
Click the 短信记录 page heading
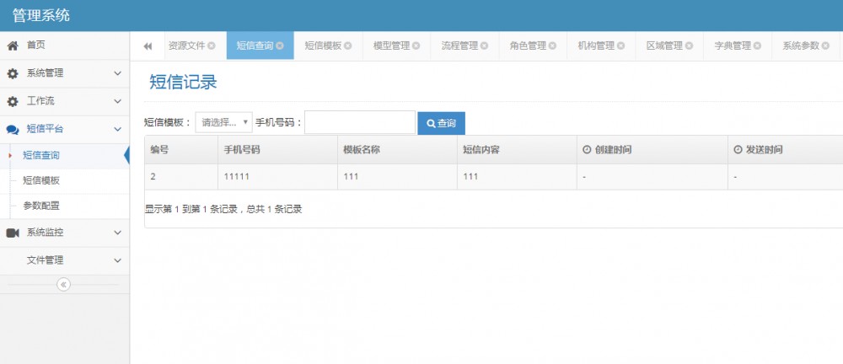tap(183, 83)
